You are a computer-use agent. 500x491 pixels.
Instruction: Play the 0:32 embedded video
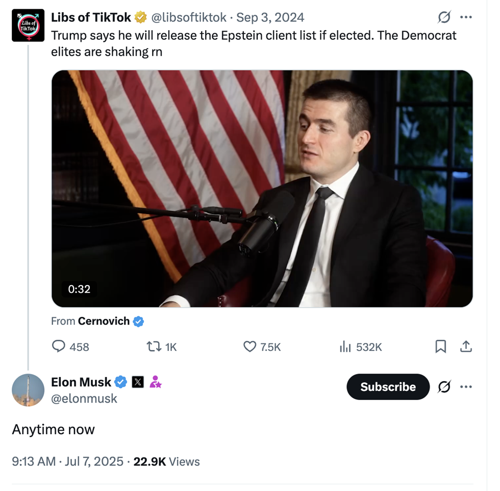[262, 189]
